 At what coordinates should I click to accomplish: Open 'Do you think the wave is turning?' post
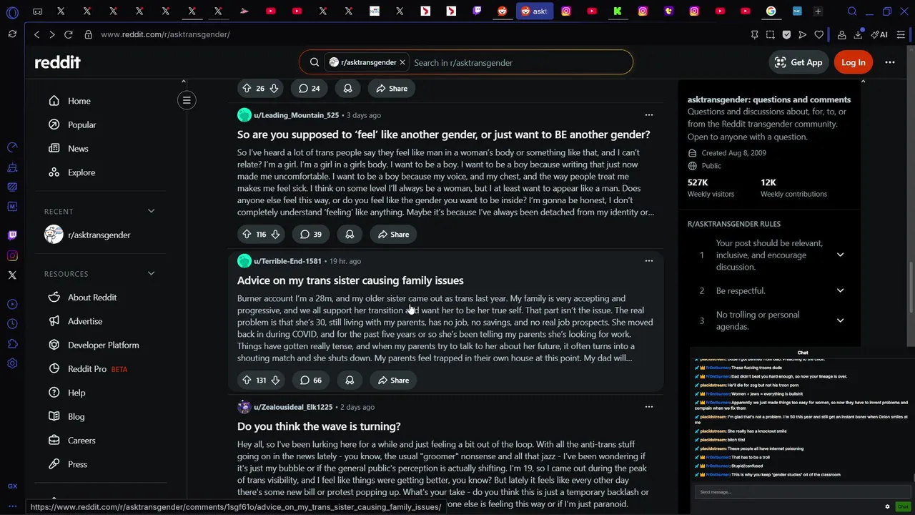(x=319, y=426)
